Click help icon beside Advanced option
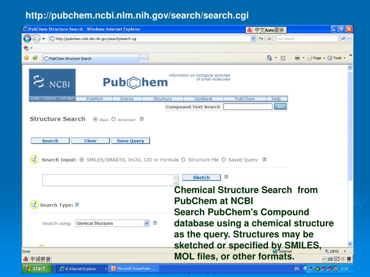This screenshot has width=370, height=277. (142, 119)
